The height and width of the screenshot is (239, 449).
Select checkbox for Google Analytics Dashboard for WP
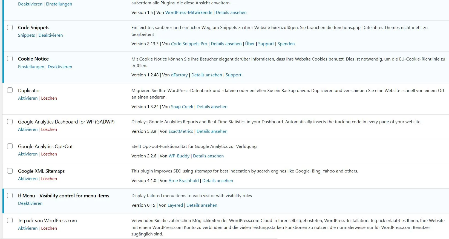10,122
